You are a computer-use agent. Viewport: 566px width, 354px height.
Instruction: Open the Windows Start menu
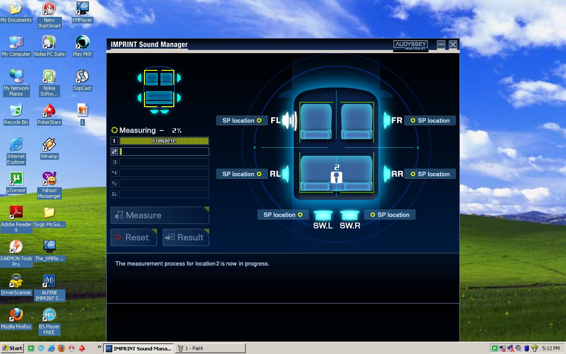point(12,348)
